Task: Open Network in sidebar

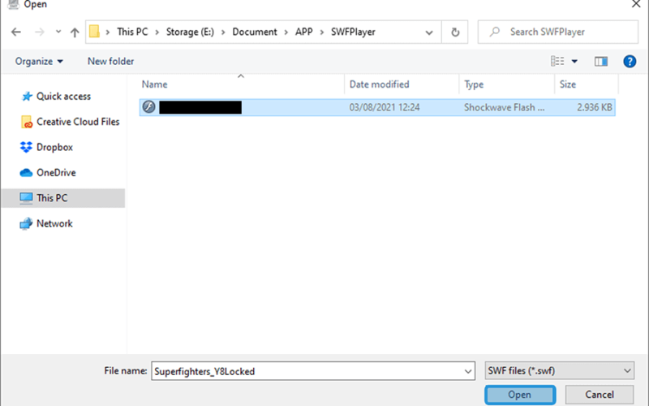Action: click(x=54, y=224)
